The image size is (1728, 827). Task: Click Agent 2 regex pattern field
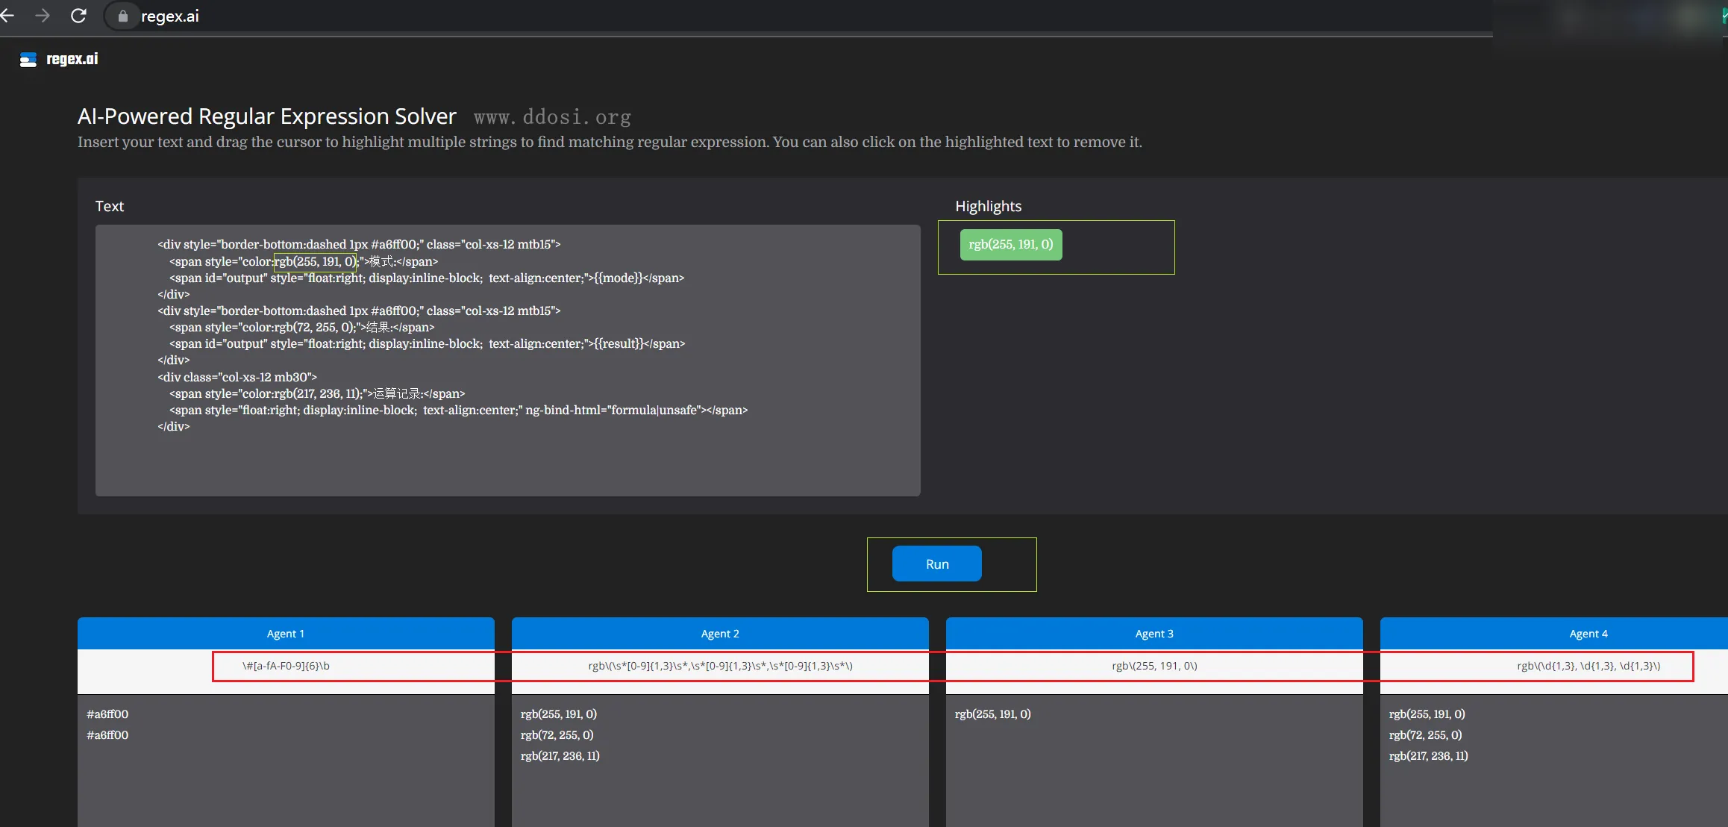720,666
